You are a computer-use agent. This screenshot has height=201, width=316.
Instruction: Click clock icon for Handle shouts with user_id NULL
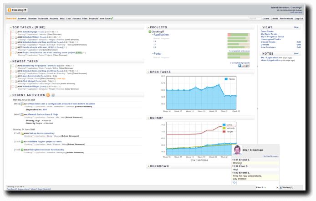click(x=16, y=47)
